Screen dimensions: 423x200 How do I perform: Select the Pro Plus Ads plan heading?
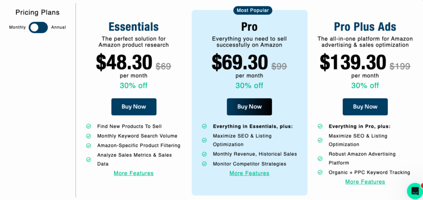(x=365, y=27)
